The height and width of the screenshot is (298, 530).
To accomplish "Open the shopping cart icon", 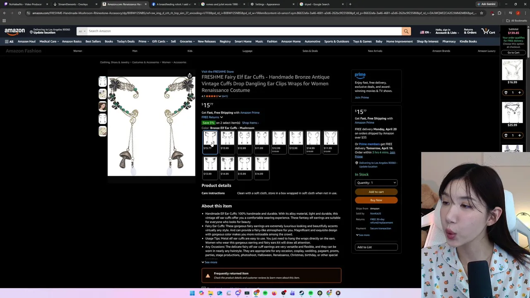I will (488, 31).
